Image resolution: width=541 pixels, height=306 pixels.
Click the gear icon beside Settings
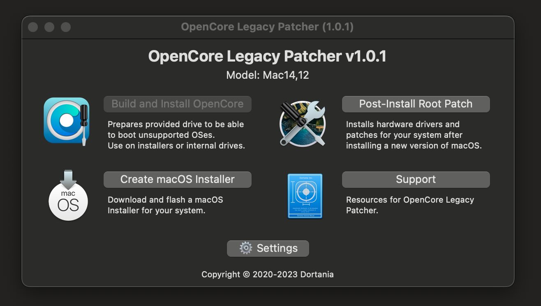(x=246, y=248)
